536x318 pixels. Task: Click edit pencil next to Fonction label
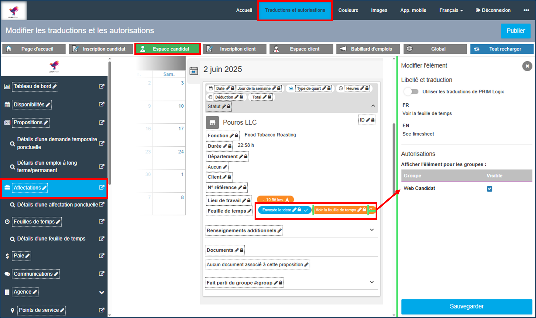(x=232, y=136)
